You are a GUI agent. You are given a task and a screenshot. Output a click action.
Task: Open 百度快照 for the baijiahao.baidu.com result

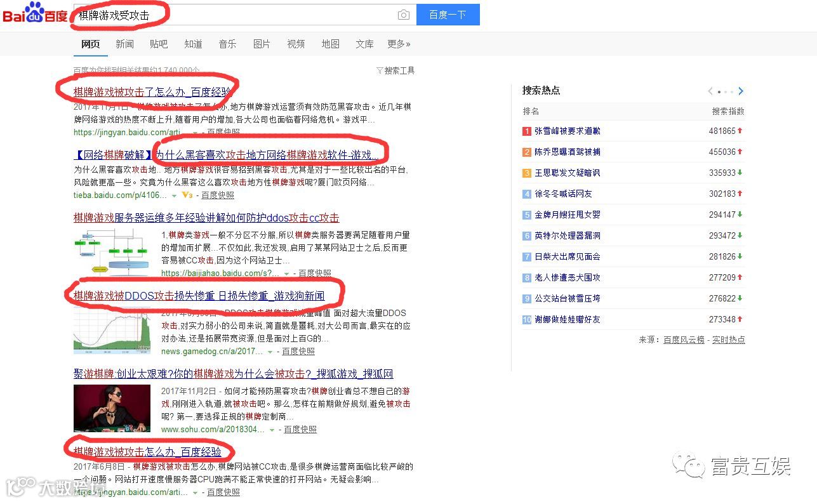pyautogui.click(x=315, y=273)
